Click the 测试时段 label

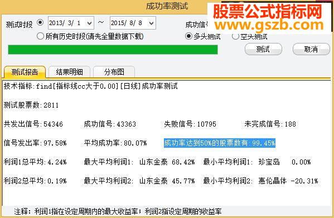[x=19, y=25]
